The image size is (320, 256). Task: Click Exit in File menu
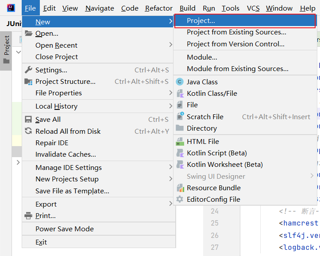41,242
